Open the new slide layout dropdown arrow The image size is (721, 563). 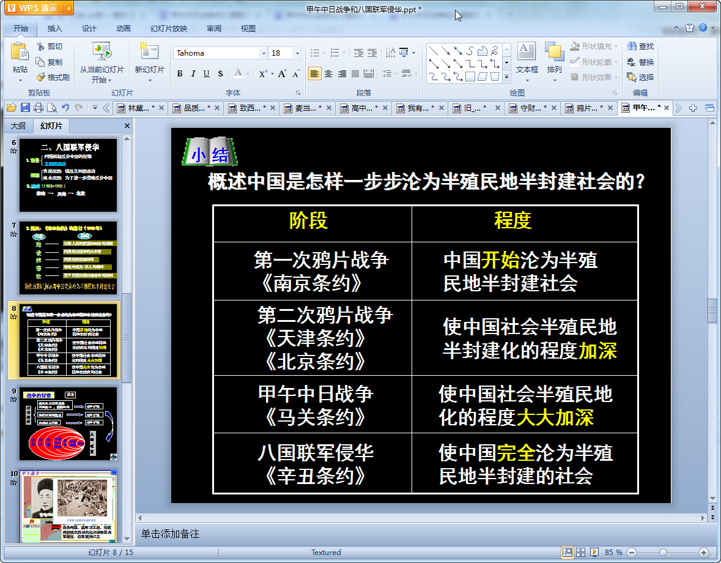pos(150,81)
